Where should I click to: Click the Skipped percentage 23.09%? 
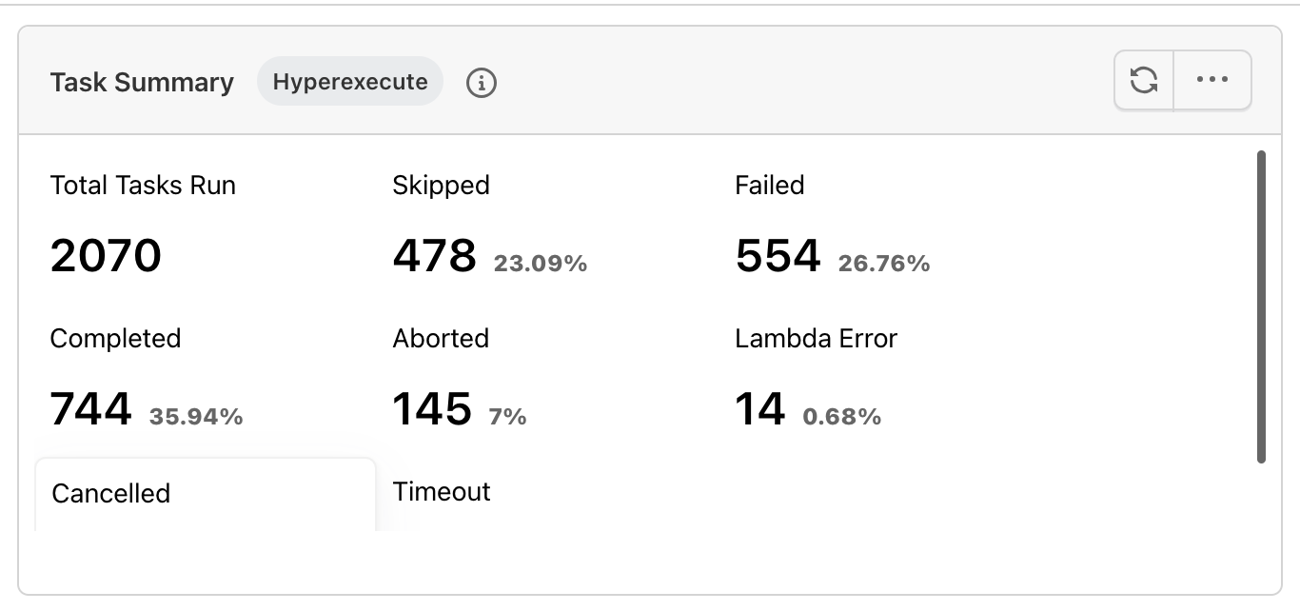click(541, 264)
